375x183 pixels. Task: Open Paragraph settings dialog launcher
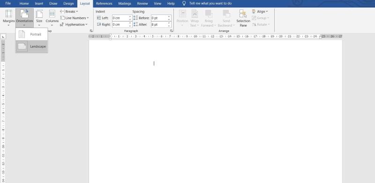click(171, 31)
